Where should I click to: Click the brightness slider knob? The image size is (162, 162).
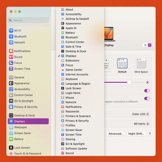[129, 82]
